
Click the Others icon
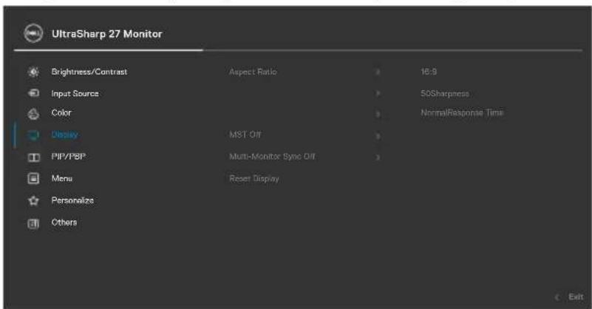pyautogui.click(x=33, y=223)
